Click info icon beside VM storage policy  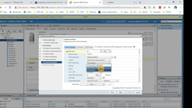pyautogui.click(x=115, y=57)
